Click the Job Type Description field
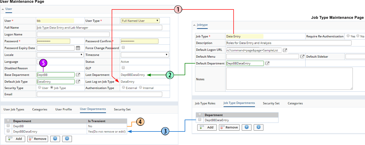This screenshot has height=145, width=365. pyautogui.click(x=288, y=43)
